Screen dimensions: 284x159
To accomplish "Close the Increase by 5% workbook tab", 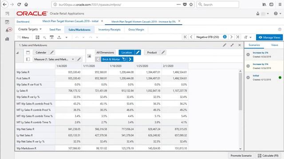I will [179, 21].
